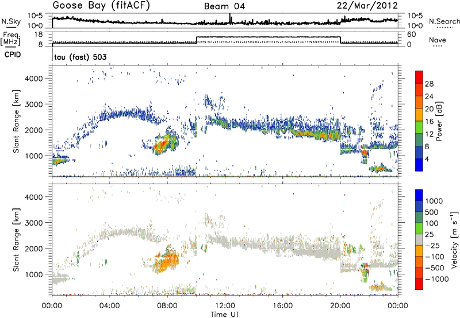
Task: Click the gray segment of the Velocity color bar
Action: (x=419, y=240)
